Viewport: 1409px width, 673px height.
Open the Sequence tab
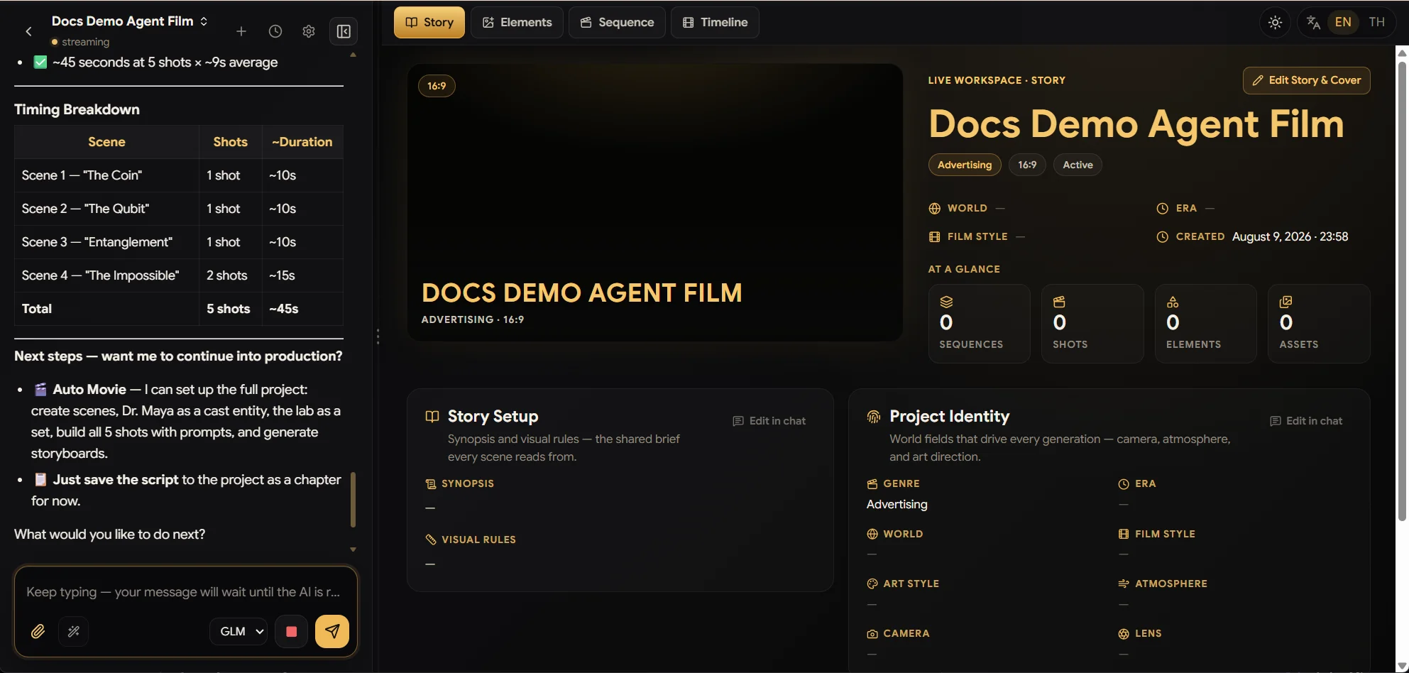(617, 22)
